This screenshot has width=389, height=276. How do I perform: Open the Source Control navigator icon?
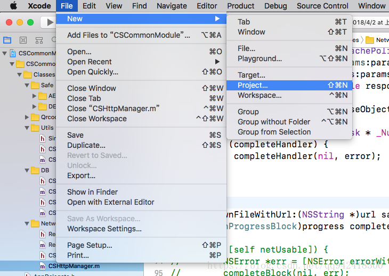coord(23,40)
